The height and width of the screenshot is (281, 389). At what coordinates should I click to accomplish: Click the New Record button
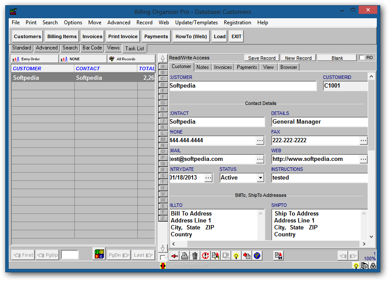pyautogui.click(x=298, y=57)
